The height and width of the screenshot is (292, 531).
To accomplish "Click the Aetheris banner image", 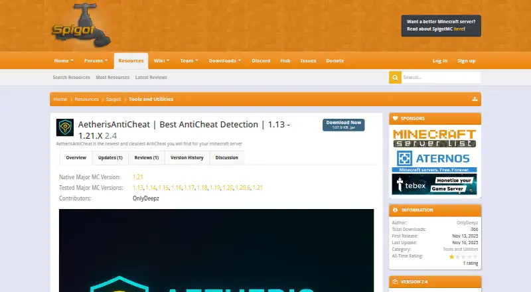I will (x=216, y=250).
